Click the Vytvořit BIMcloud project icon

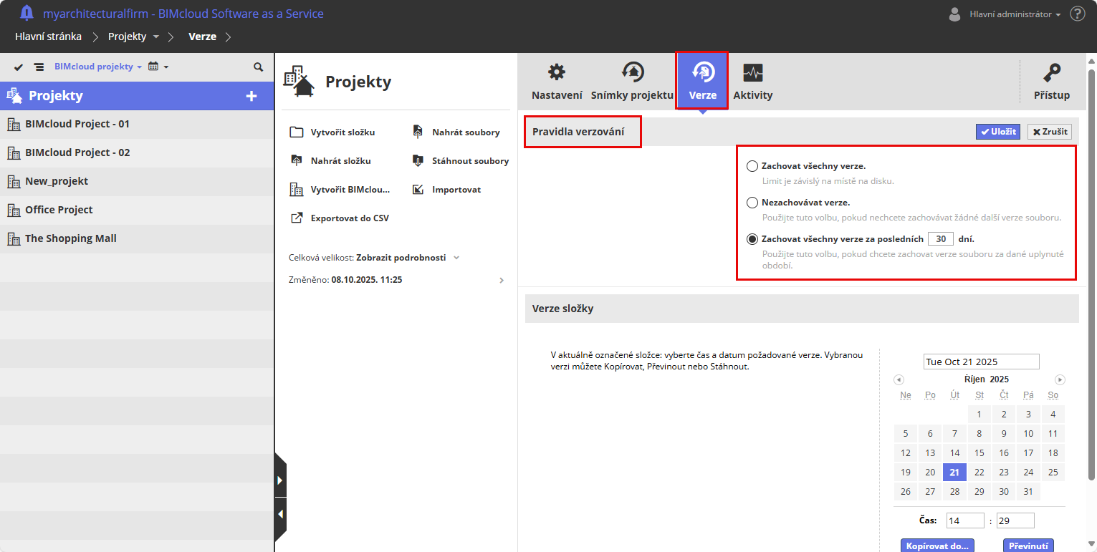296,189
